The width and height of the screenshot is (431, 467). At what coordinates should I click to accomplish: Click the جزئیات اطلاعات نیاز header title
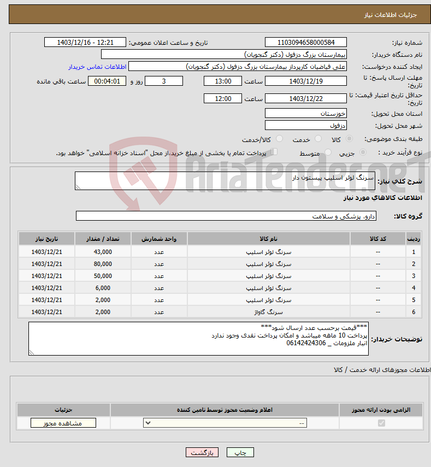391,15
